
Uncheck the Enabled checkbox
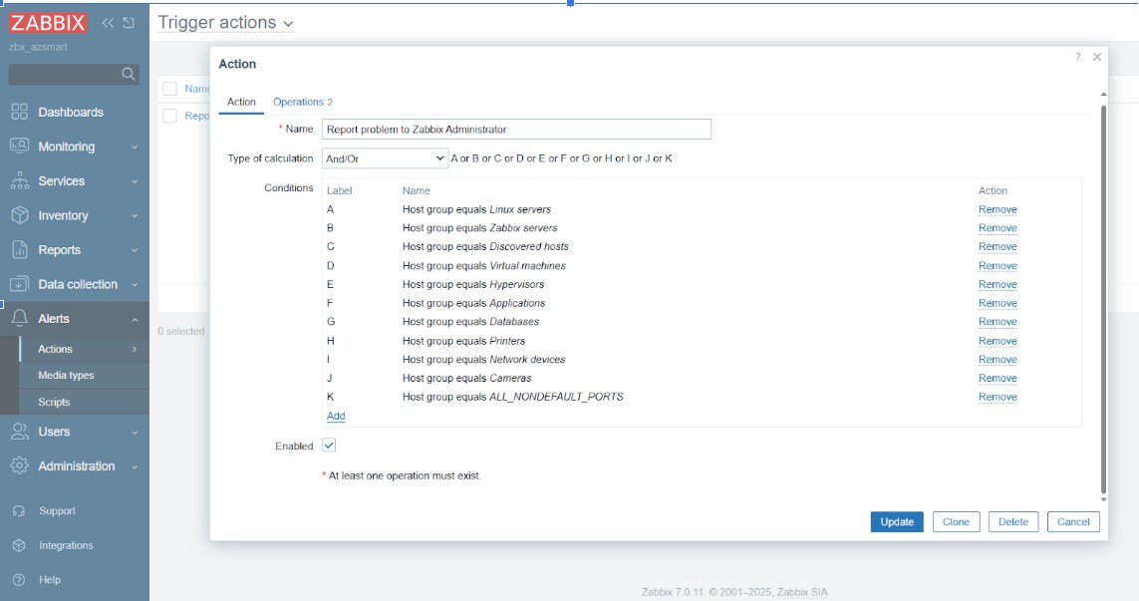tap(329, 446)
